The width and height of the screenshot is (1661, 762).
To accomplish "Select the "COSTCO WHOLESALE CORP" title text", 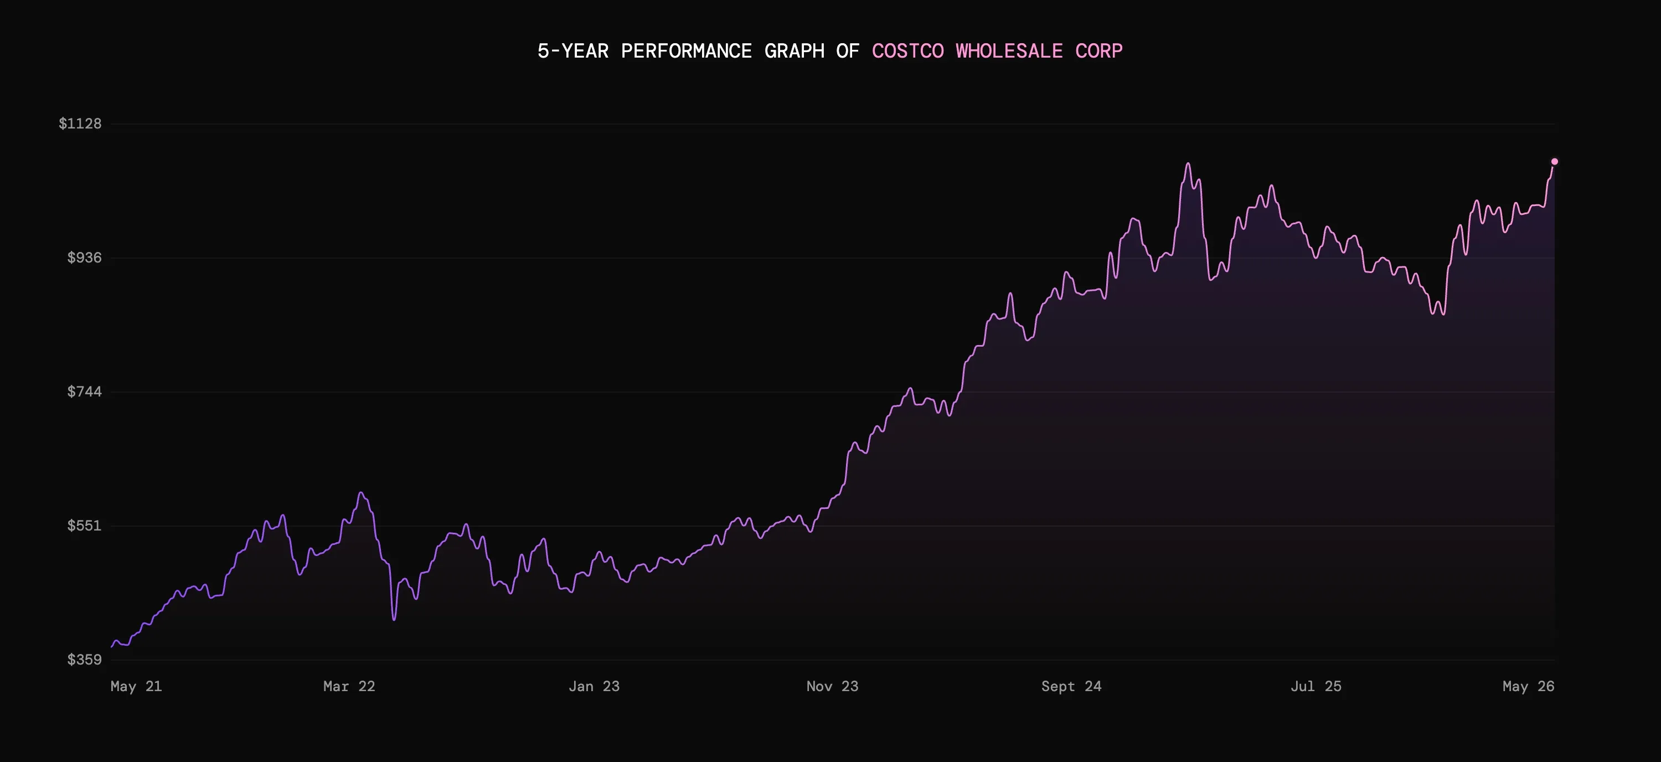I will pos(997,51).
